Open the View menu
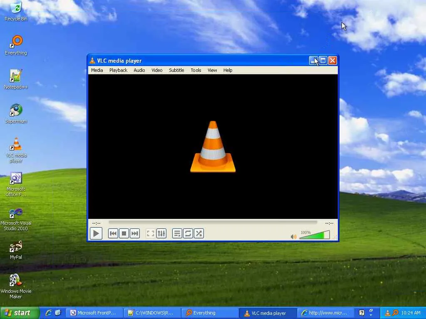Viewport: 426px width, 319px height. coord(212,70)
